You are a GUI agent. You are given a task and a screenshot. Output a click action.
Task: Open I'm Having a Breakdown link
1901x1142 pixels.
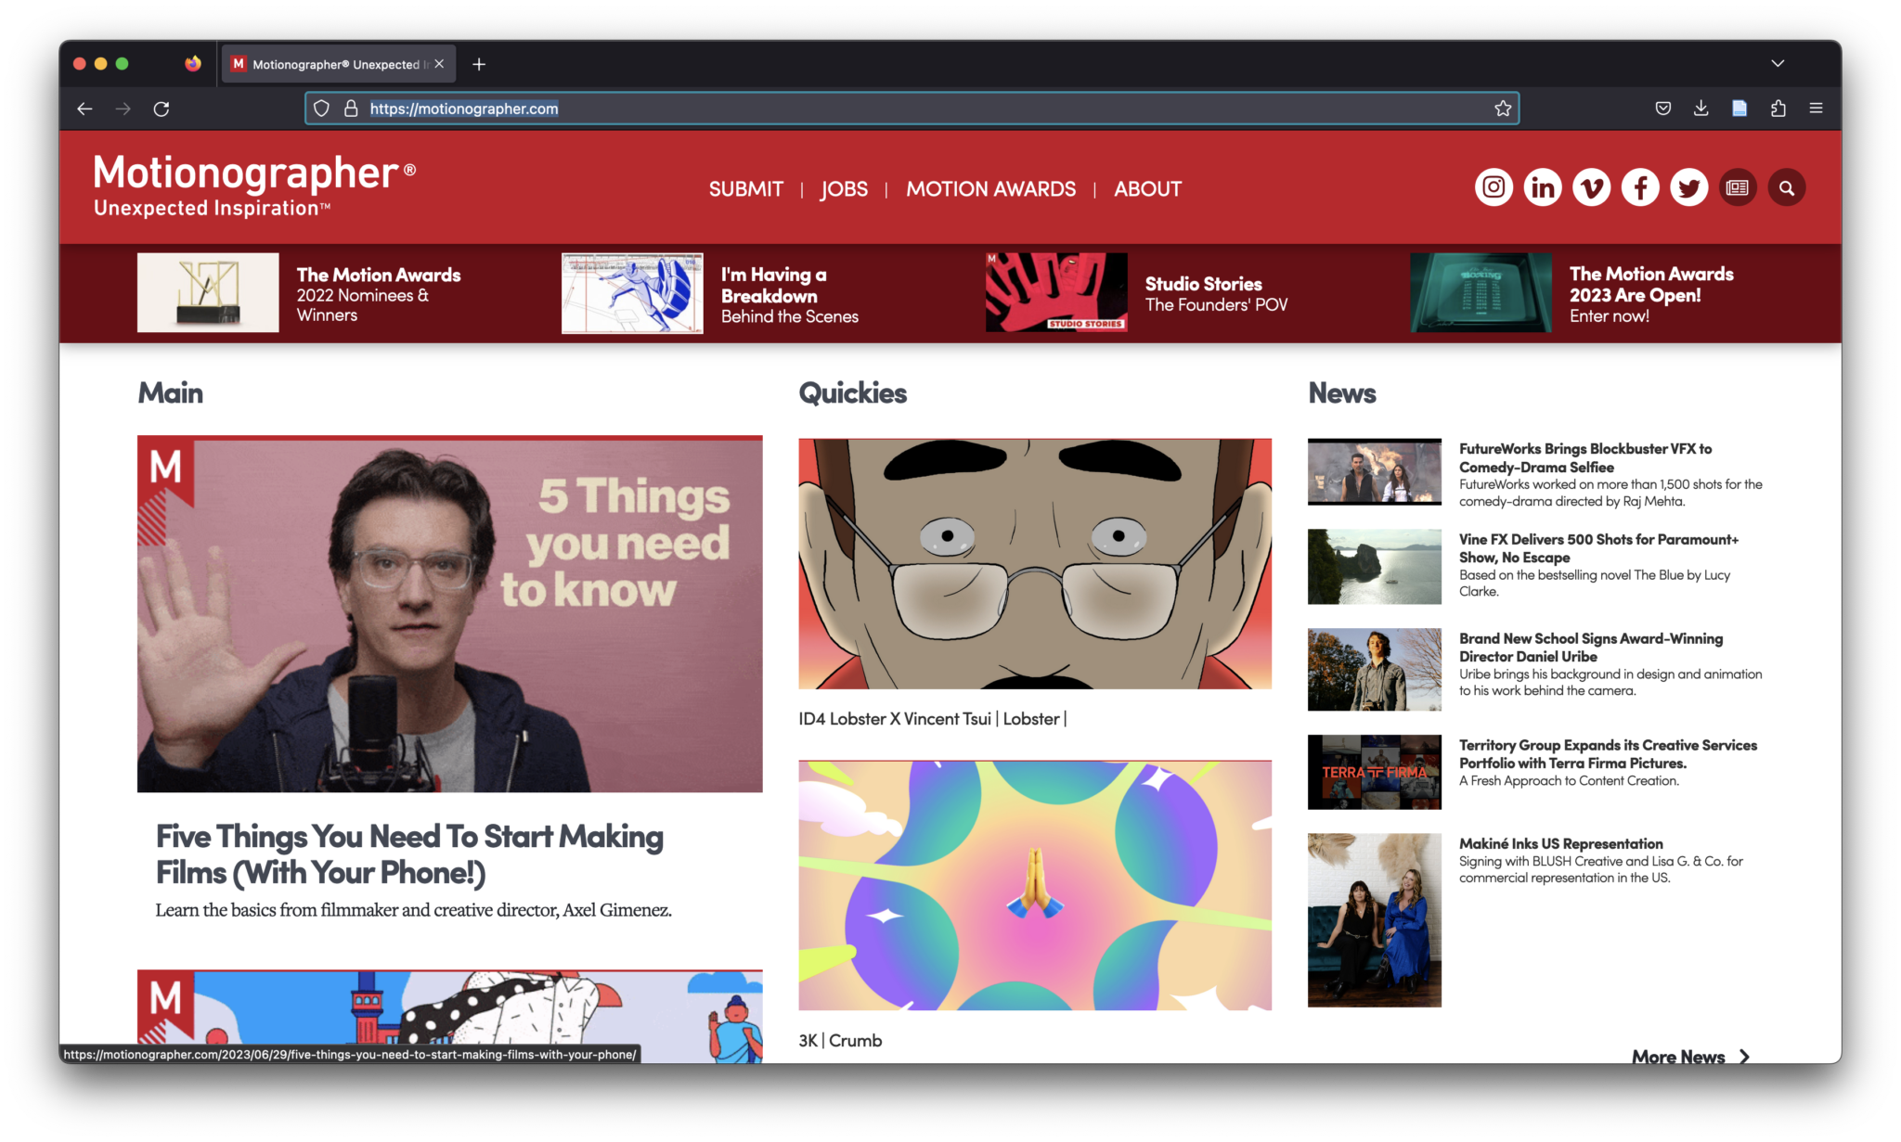pos(789,295)
